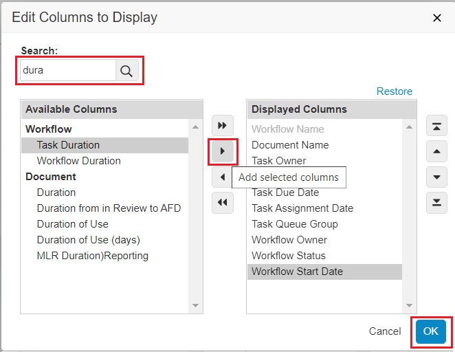
Task: Click inside the Search text field
Action: point(67,70)
